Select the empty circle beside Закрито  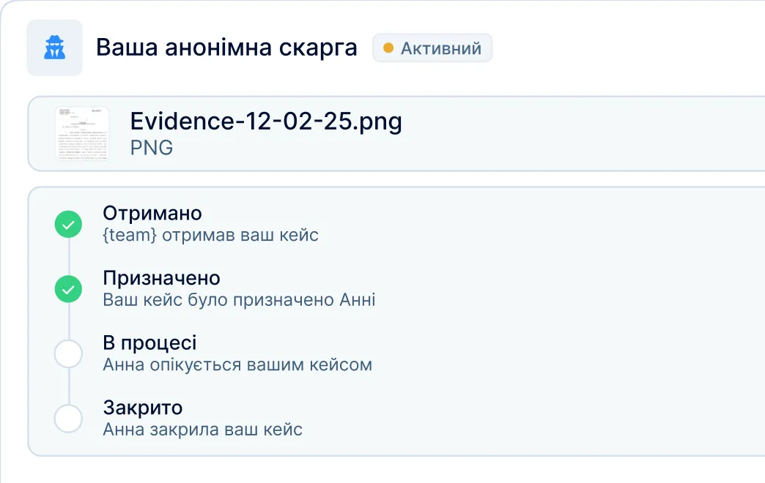68,419
